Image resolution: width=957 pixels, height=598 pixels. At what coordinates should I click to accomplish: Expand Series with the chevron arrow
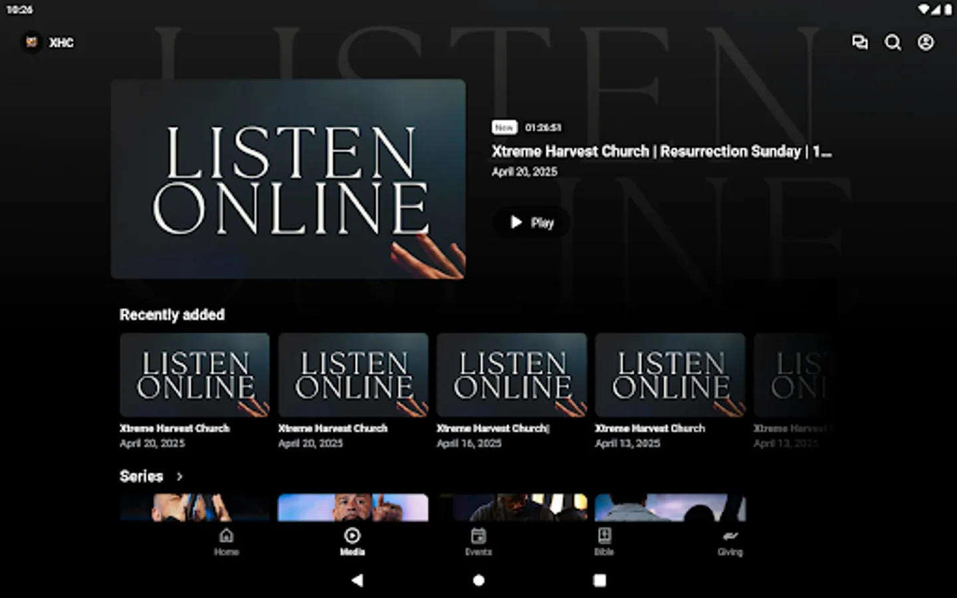coord(179,476)
